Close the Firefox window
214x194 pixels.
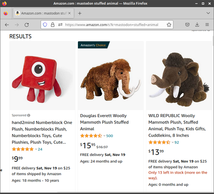[x=209, y=3]
